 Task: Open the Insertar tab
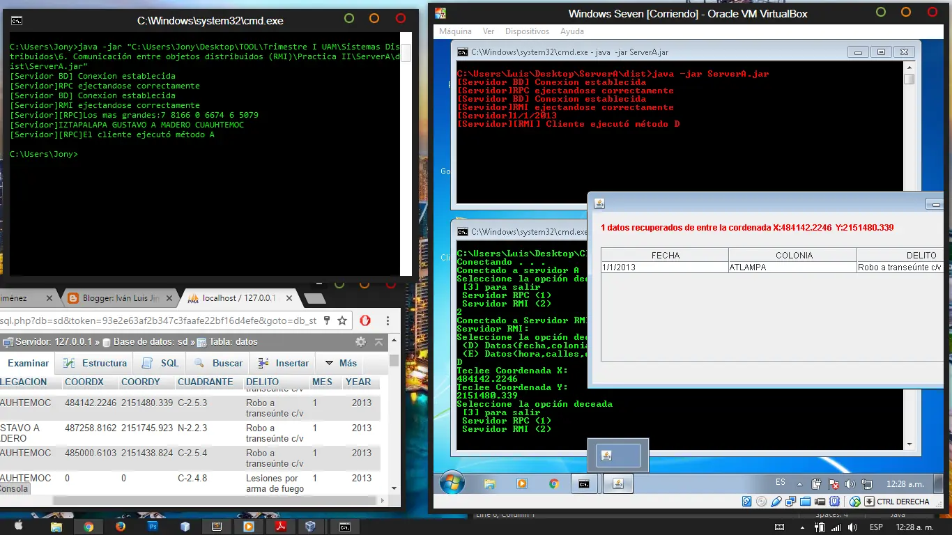tap(284, 363)
